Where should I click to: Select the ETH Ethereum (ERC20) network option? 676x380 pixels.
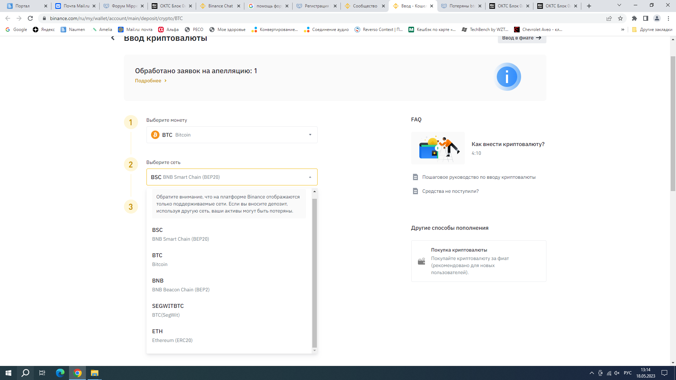(x=229, y=336)
